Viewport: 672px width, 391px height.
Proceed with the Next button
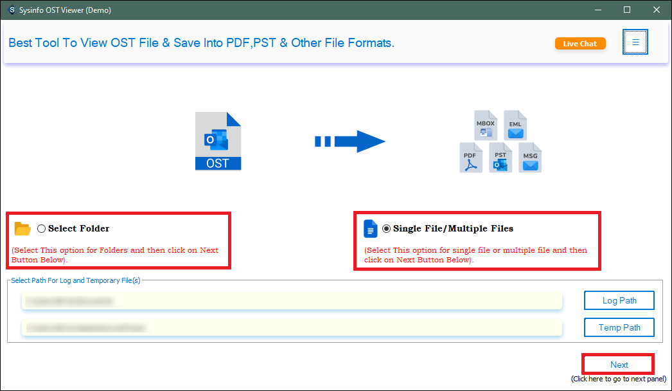tap(619, 365)
